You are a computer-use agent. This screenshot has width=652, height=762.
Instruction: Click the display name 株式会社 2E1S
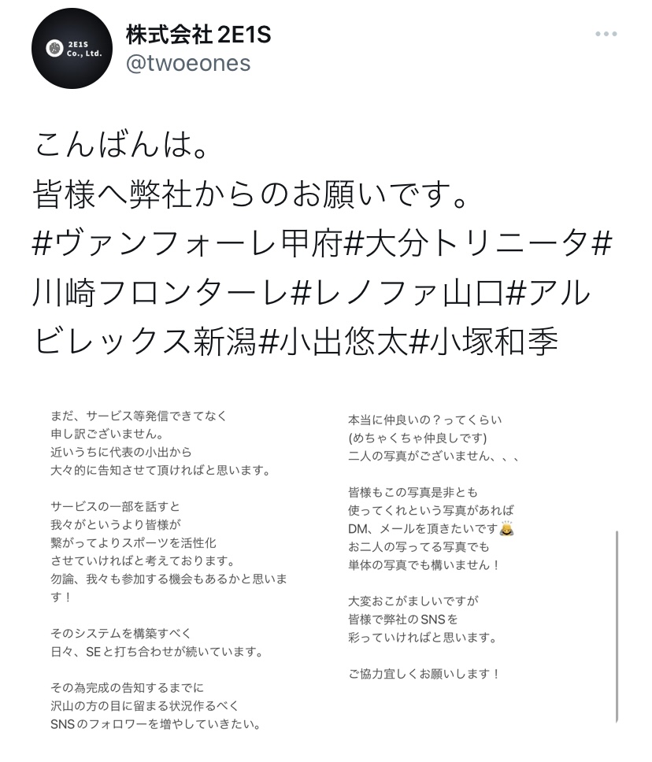tap(198, 35)
